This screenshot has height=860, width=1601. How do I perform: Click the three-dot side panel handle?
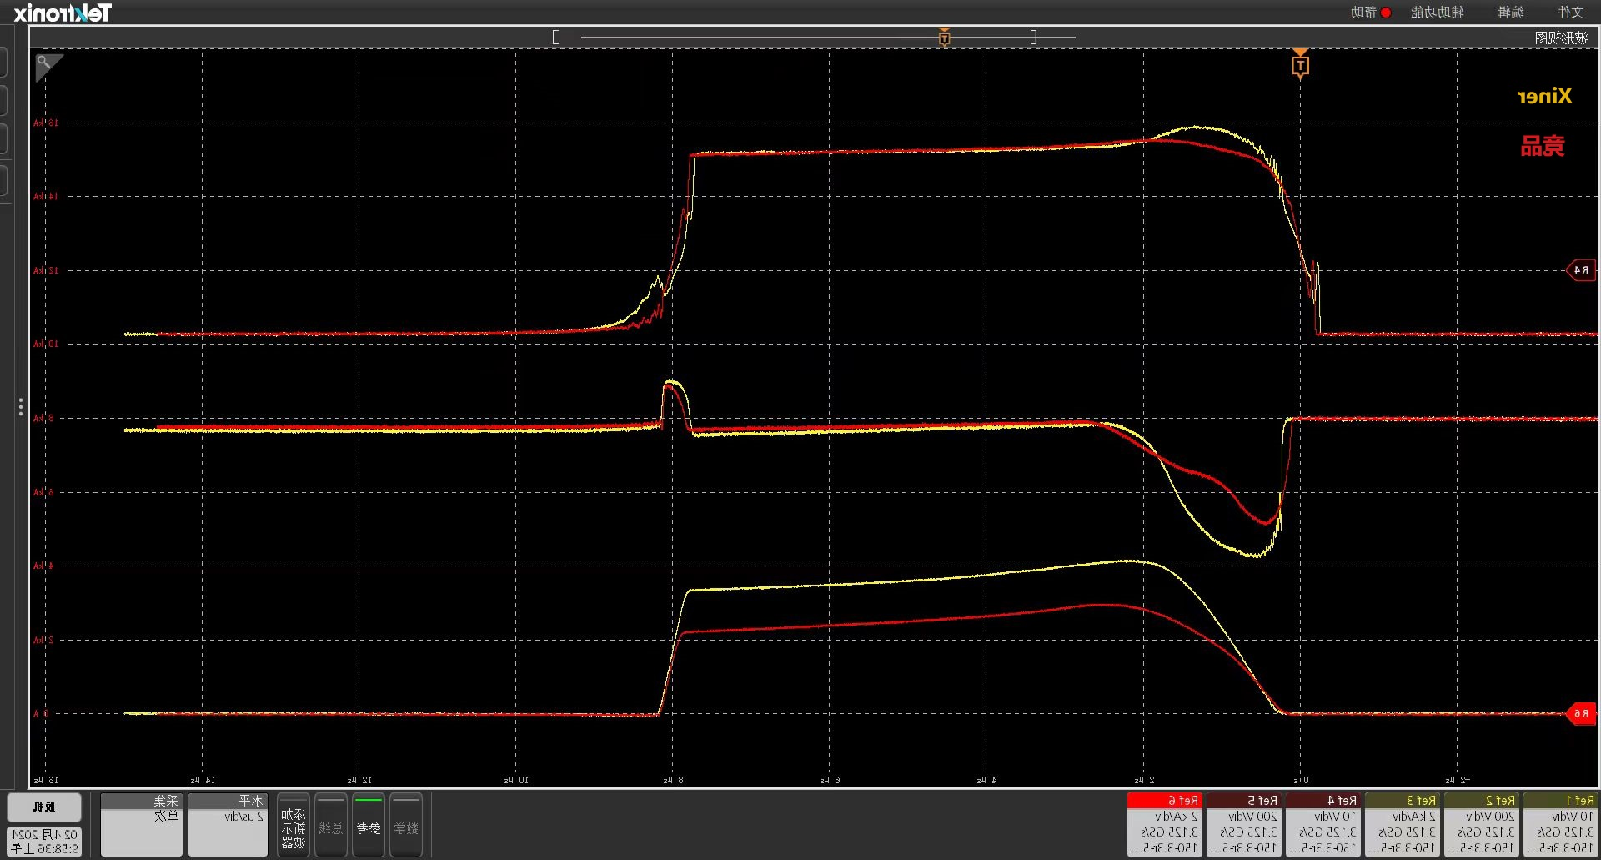(20, 407)
